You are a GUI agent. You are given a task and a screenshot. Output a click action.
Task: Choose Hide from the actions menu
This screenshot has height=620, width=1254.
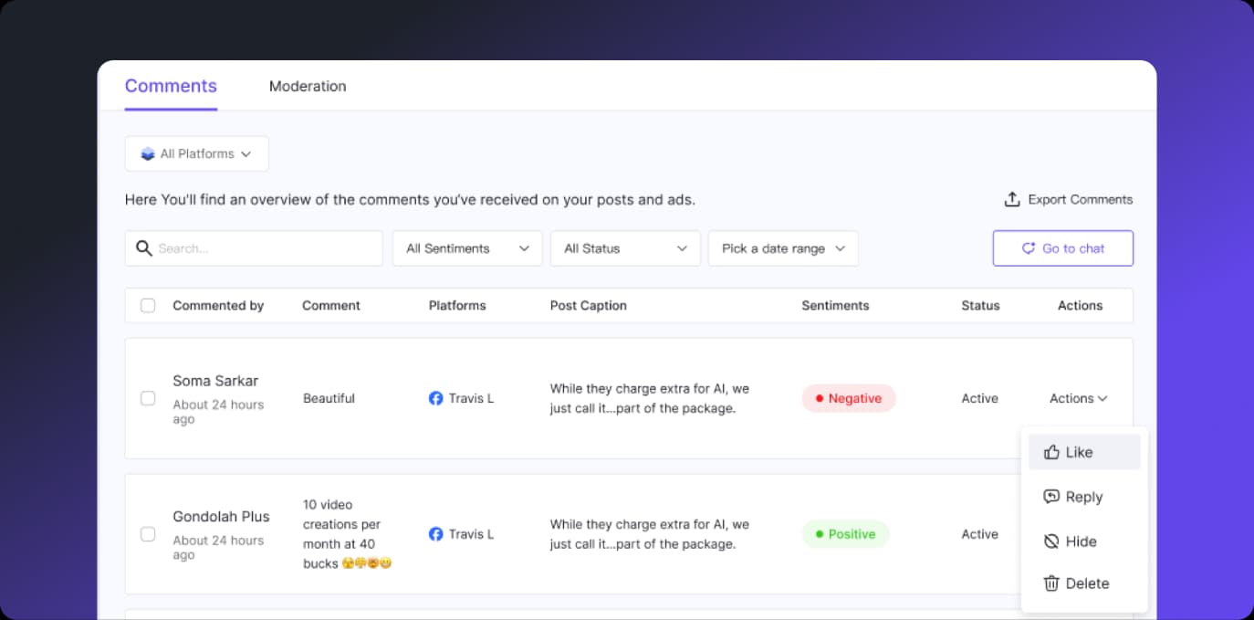tap(1084, 541)
